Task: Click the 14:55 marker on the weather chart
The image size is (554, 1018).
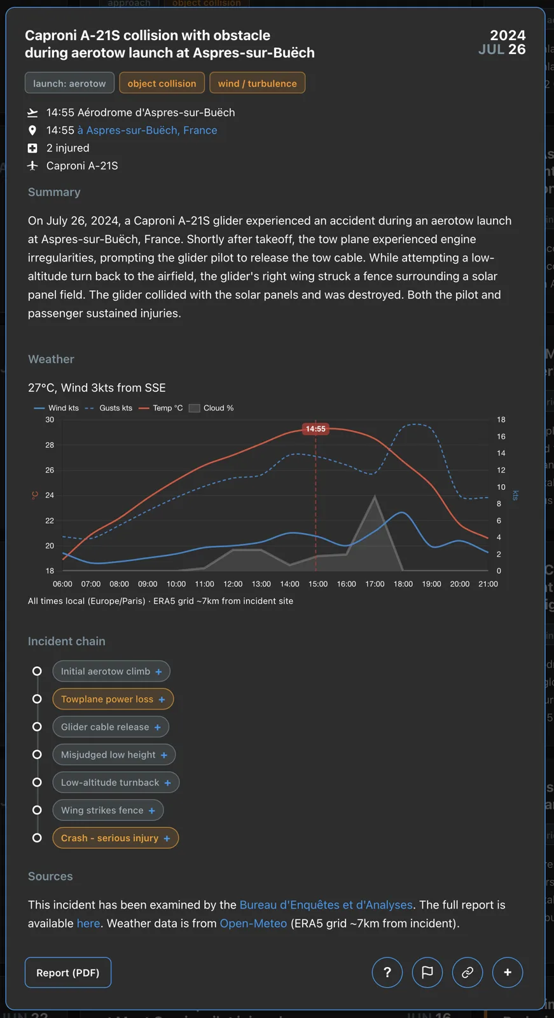Action: 315,429
